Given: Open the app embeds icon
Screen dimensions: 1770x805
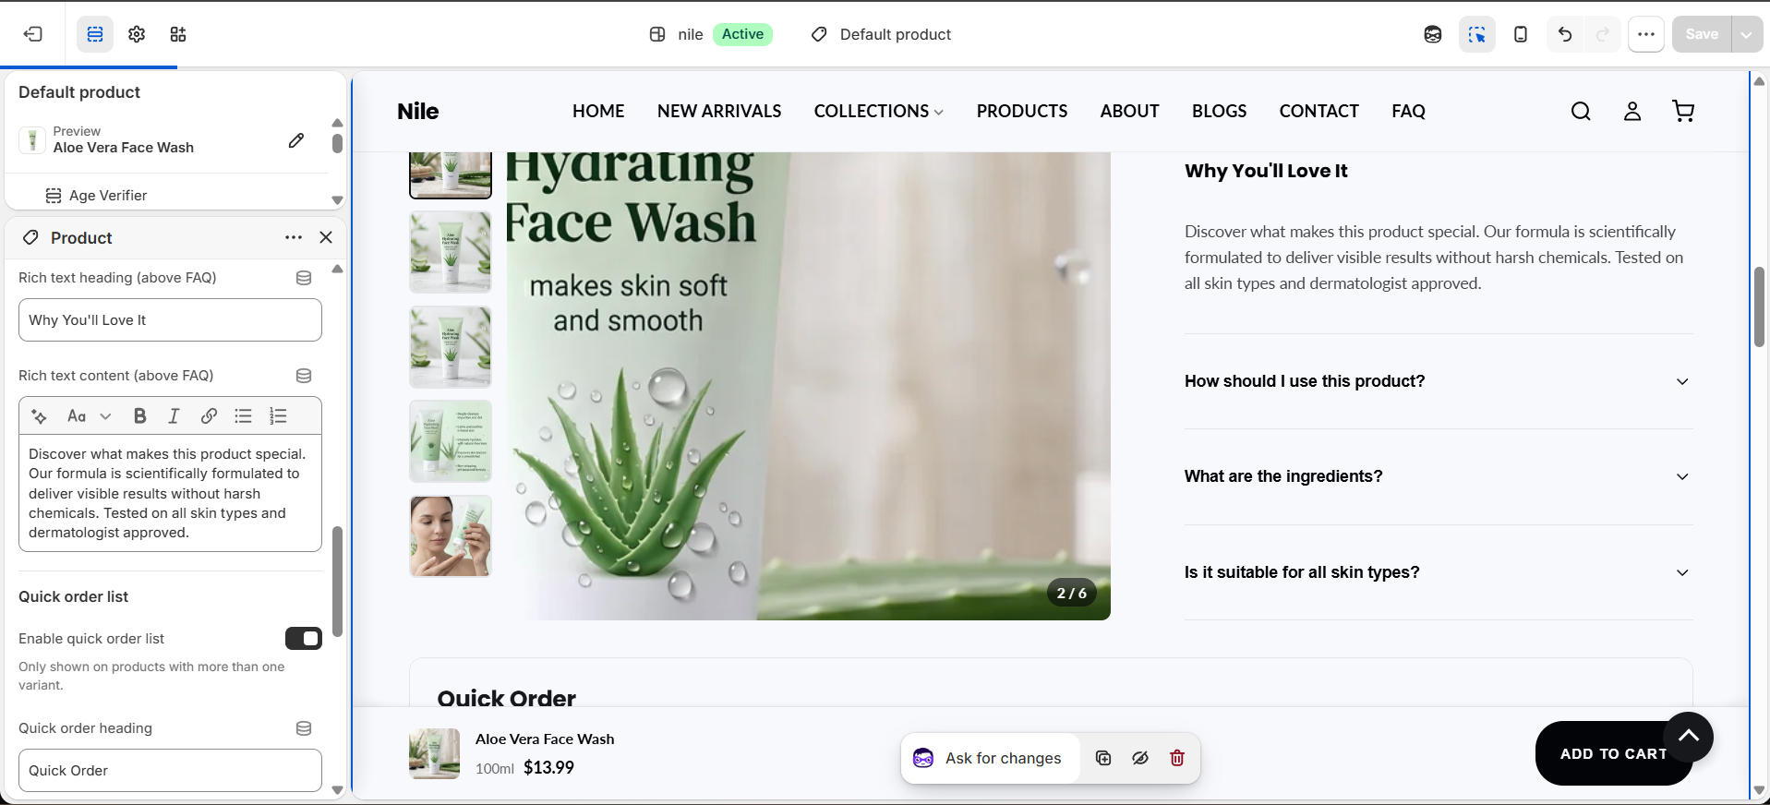Looking at the screenshot, I should [178, 34].
